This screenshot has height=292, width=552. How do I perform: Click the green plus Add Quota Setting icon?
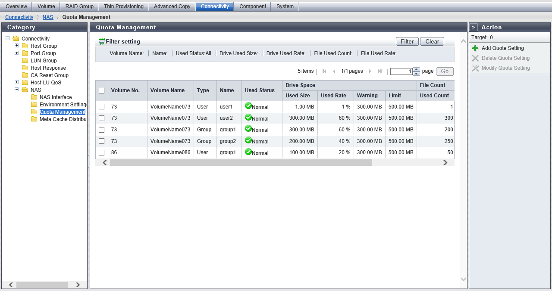coord(475,48)
